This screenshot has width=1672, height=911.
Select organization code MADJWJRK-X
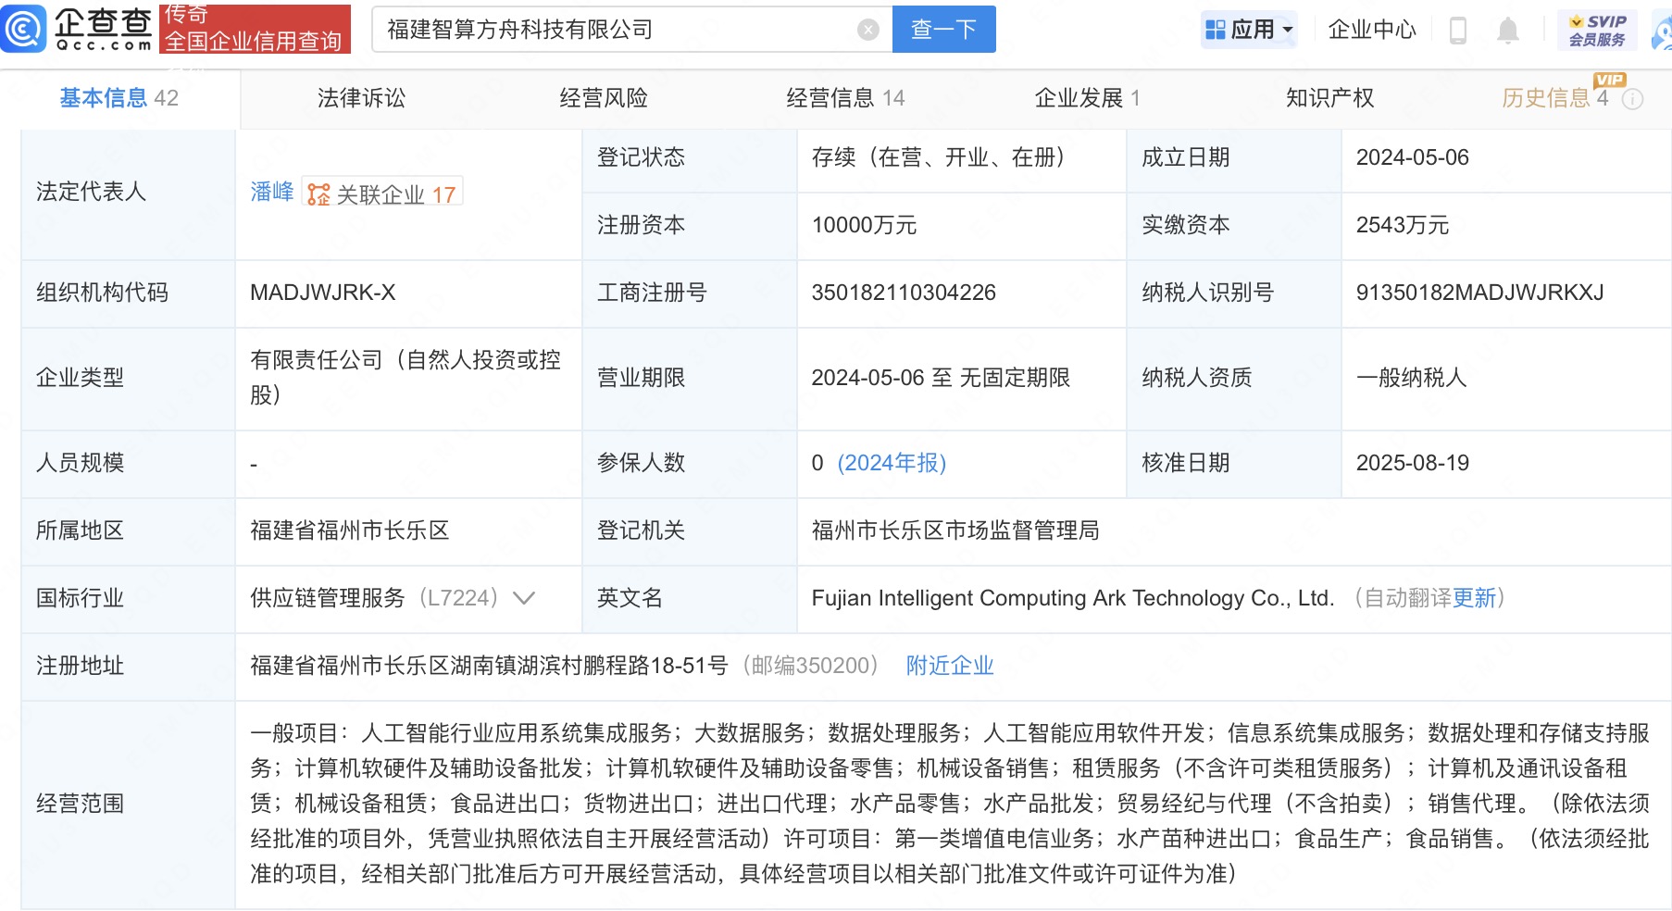[x=323, y=293]
